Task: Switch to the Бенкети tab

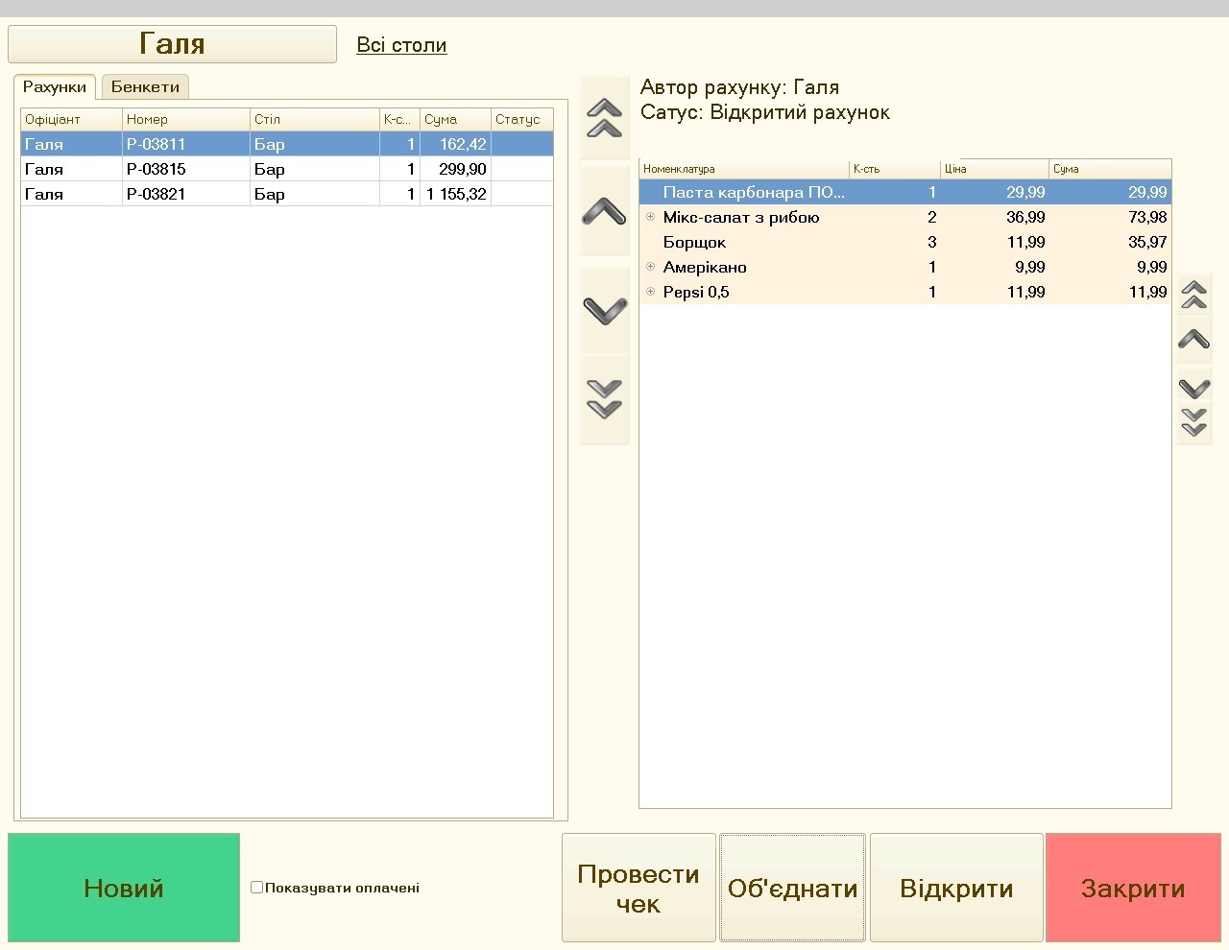Action: point(145,87)
